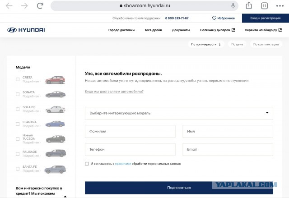
Task: Open Подробнее link under SOLARIS
Action: (x=31, y=111)
